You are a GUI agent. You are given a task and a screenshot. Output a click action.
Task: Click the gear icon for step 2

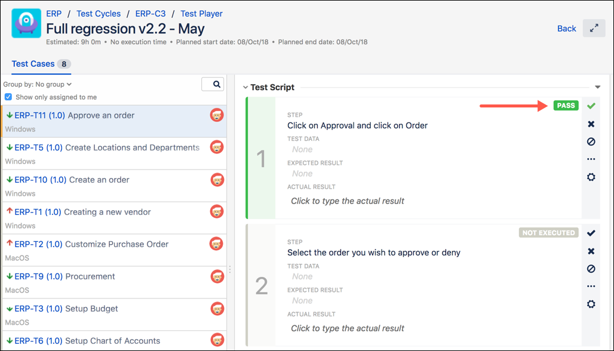[591, 304]
